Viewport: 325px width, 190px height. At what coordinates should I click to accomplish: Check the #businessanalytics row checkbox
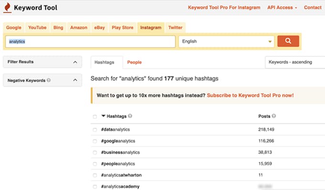click(x=95, y=152)
